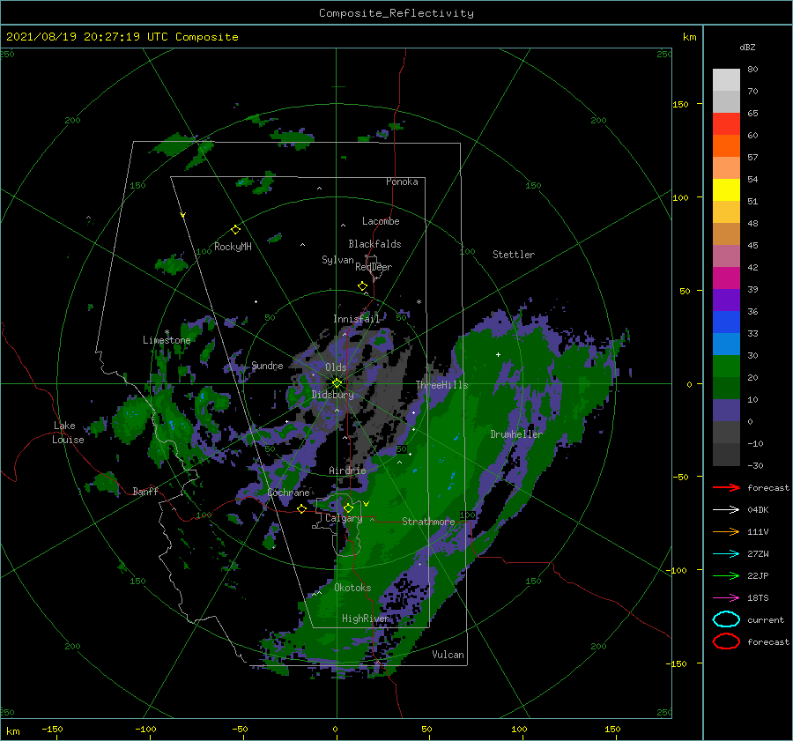793x741 pixels.
Task: Click the RedDeer city label
Action: click(x=374, y=267)
